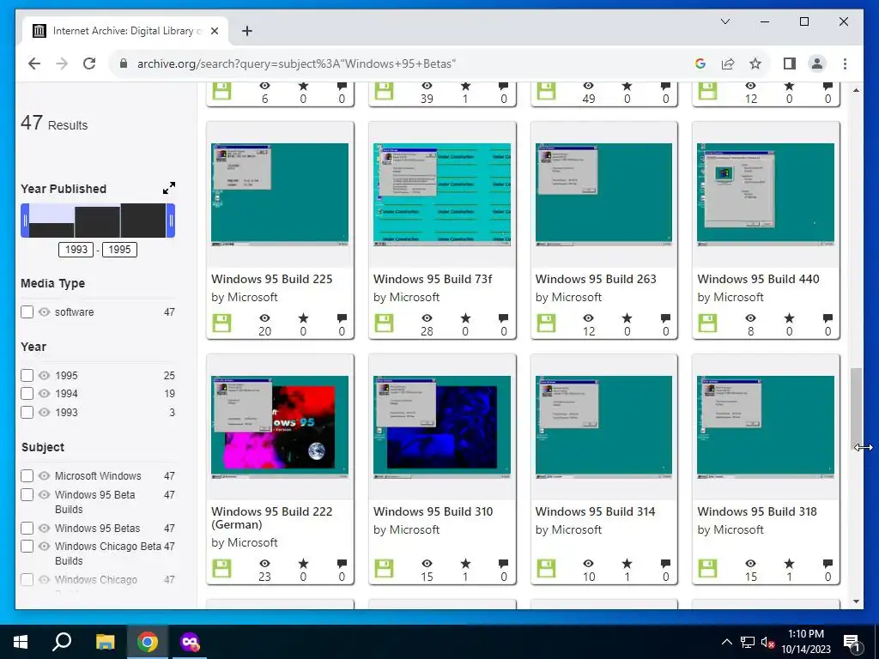879x659 pixels.
Task: Click reviews bubble on Build 440 card
Action: tap(827, 318)
